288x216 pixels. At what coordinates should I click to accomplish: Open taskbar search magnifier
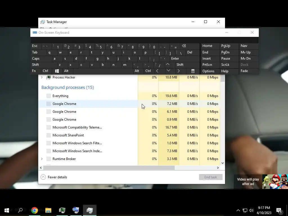(x=20, y=210)
